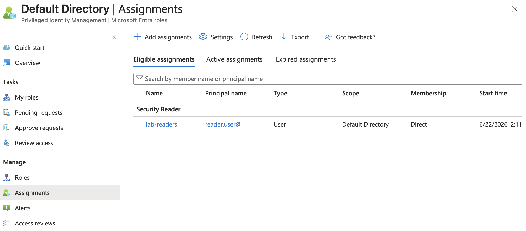Click the Access reviews checklist icon
Image resolution: width=526 pixels, height=231 pixels.
click(x=7, y=223)
